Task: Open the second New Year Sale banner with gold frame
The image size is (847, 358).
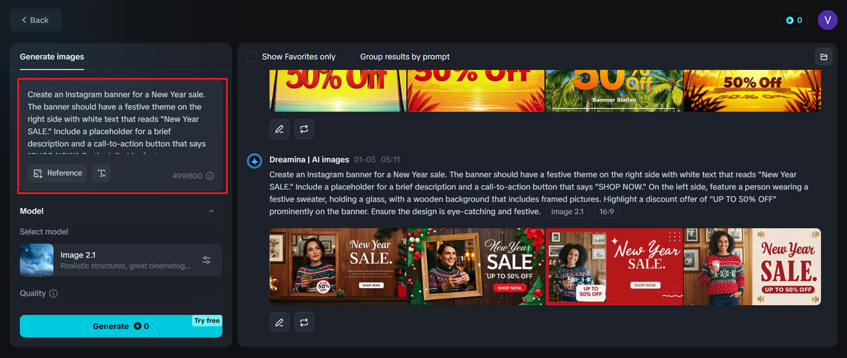Action: [x=476, y=267]
